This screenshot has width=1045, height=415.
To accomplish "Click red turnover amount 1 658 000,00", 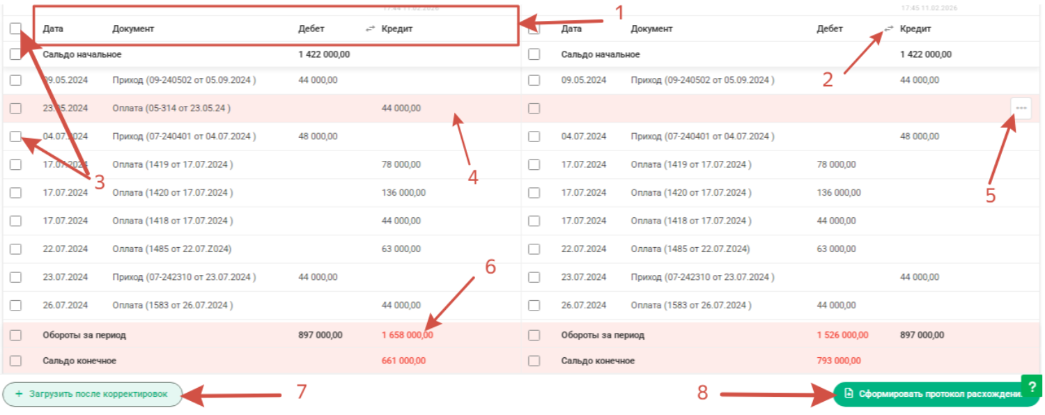I will pyautogui.click(x=408, y=335).
